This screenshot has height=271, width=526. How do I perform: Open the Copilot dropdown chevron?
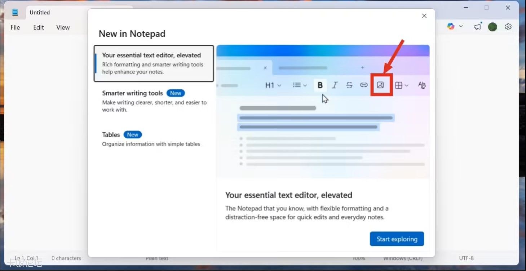click(461, 27)
